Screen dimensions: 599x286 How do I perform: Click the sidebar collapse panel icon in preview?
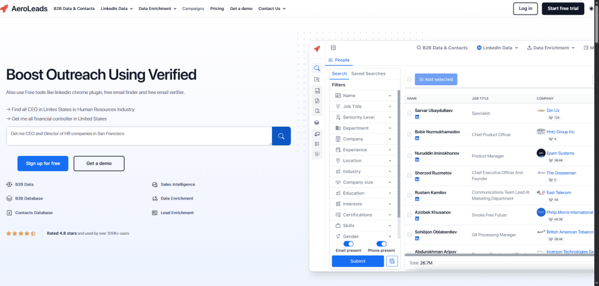click(x=333, y=48)
